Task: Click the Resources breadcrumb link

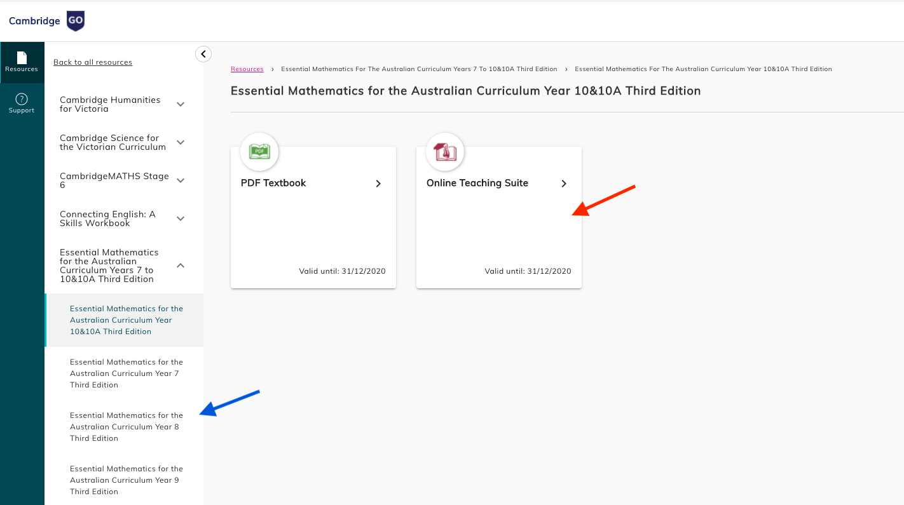Action: [247, 69]
